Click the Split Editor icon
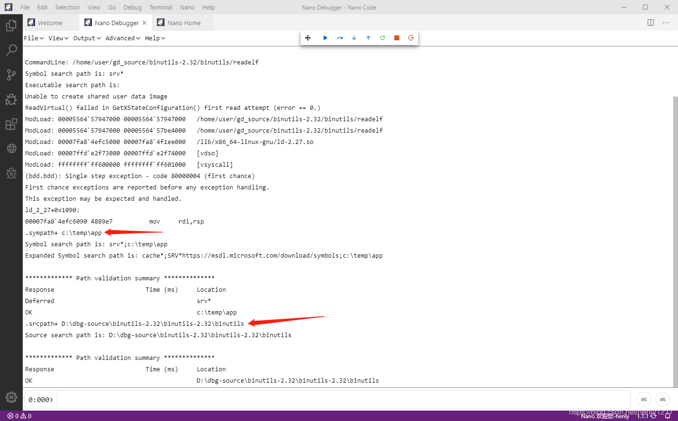The width and height of the screenshot is (678, 421). [x=651, y=23]
